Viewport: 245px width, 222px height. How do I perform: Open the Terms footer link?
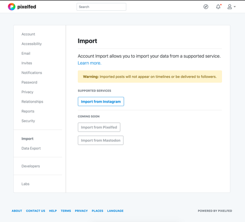pos(66,211)
